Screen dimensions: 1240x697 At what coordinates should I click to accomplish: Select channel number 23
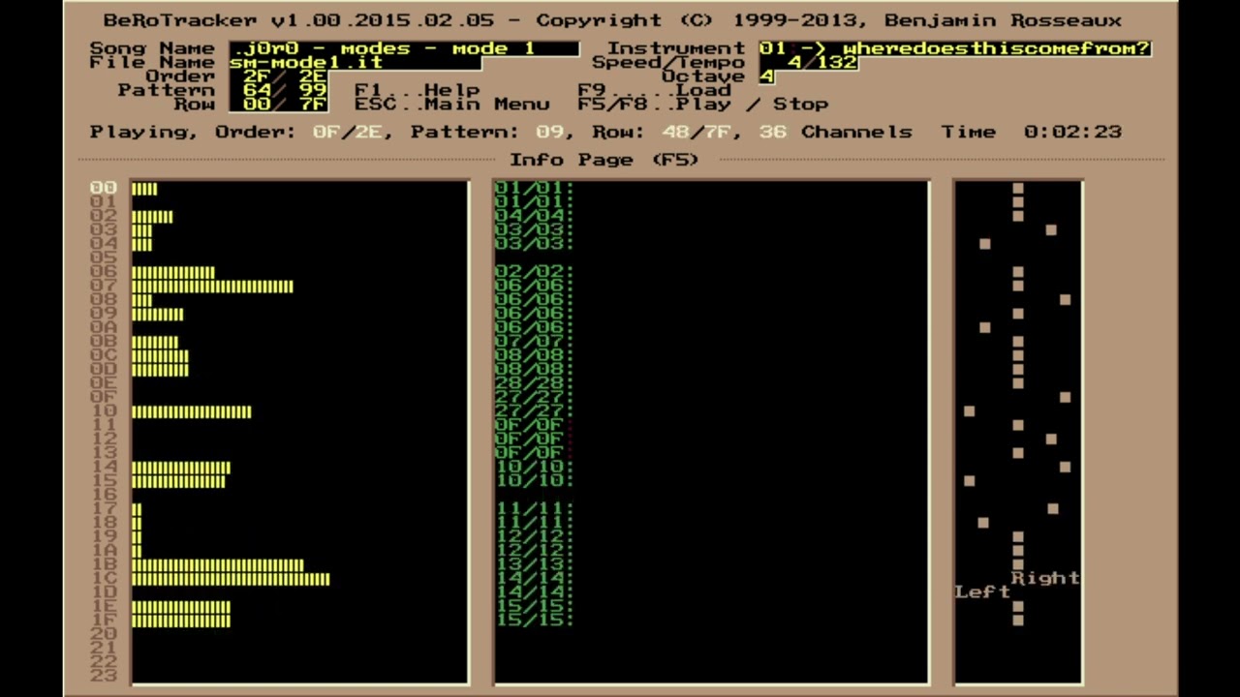pos(104,677)
